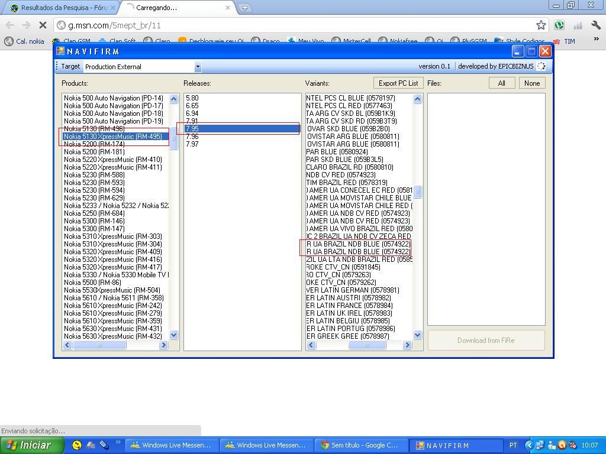Open a new tab with plus button

pos(244,8)
